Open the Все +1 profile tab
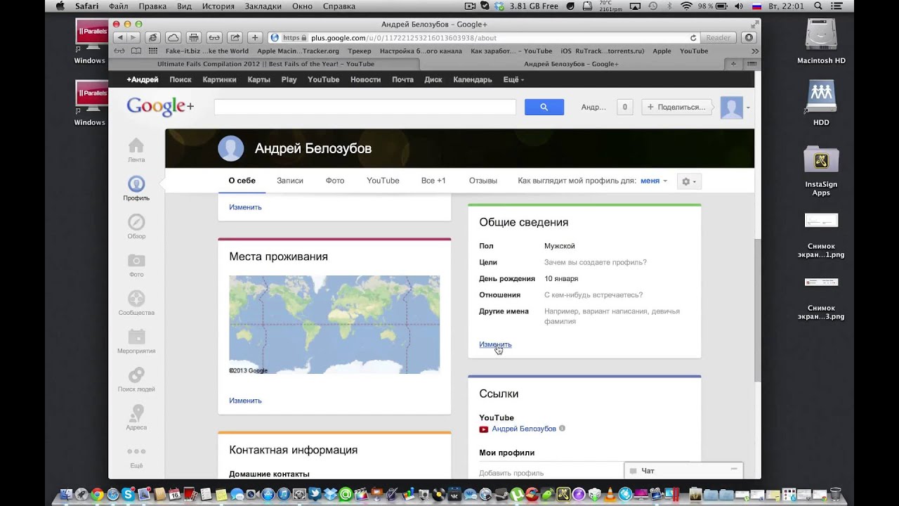The width and height of the screenshot is (899, 506). (433, 181)
